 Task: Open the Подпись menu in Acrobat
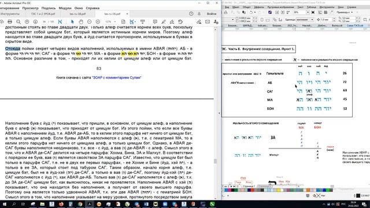[49, 8]
